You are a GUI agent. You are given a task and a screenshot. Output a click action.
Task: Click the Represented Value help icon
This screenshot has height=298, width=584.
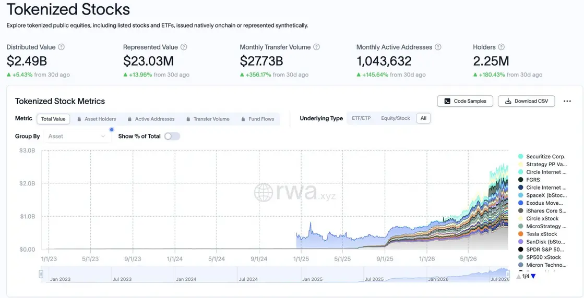coord(184,47)
